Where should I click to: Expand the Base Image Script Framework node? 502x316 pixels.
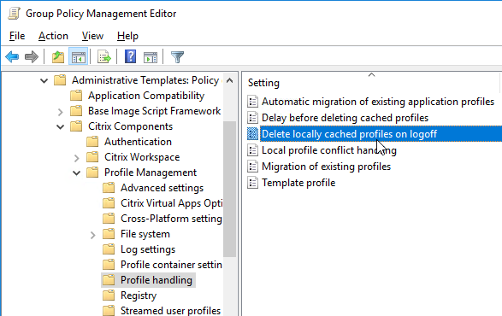tap(60, 112)
